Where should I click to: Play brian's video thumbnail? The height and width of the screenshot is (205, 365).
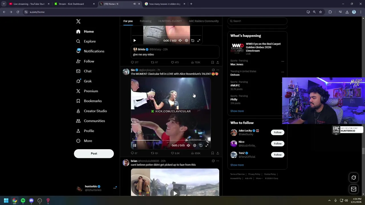click(175, 193)
